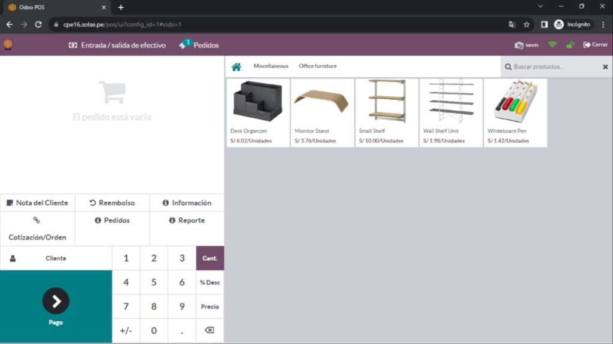Reload the page in browser

pos(38,25)
